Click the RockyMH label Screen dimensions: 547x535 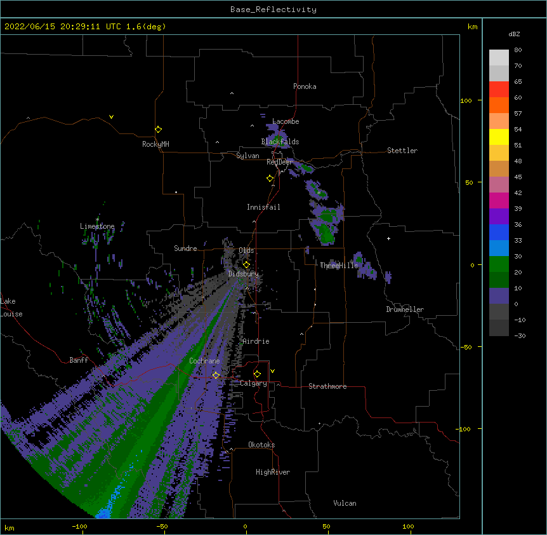(155, 144)
